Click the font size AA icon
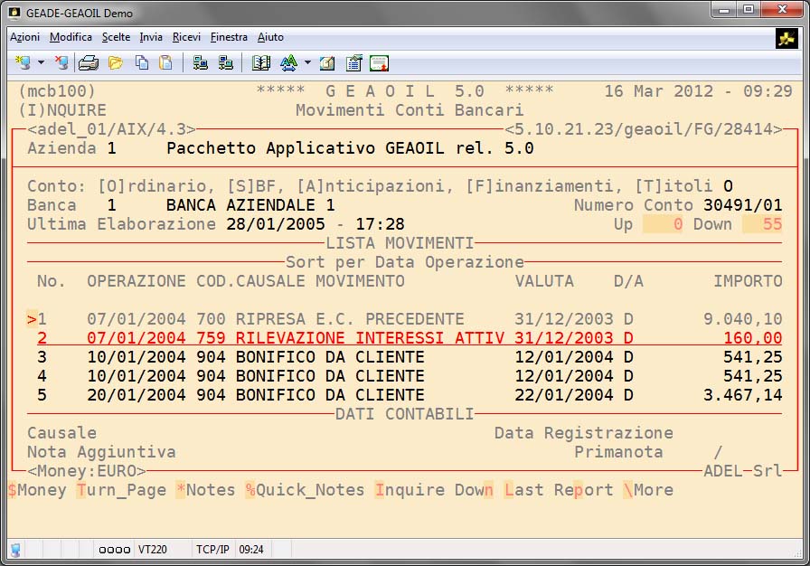This screenshot has width=810, height=566. (x=288, y=63)
